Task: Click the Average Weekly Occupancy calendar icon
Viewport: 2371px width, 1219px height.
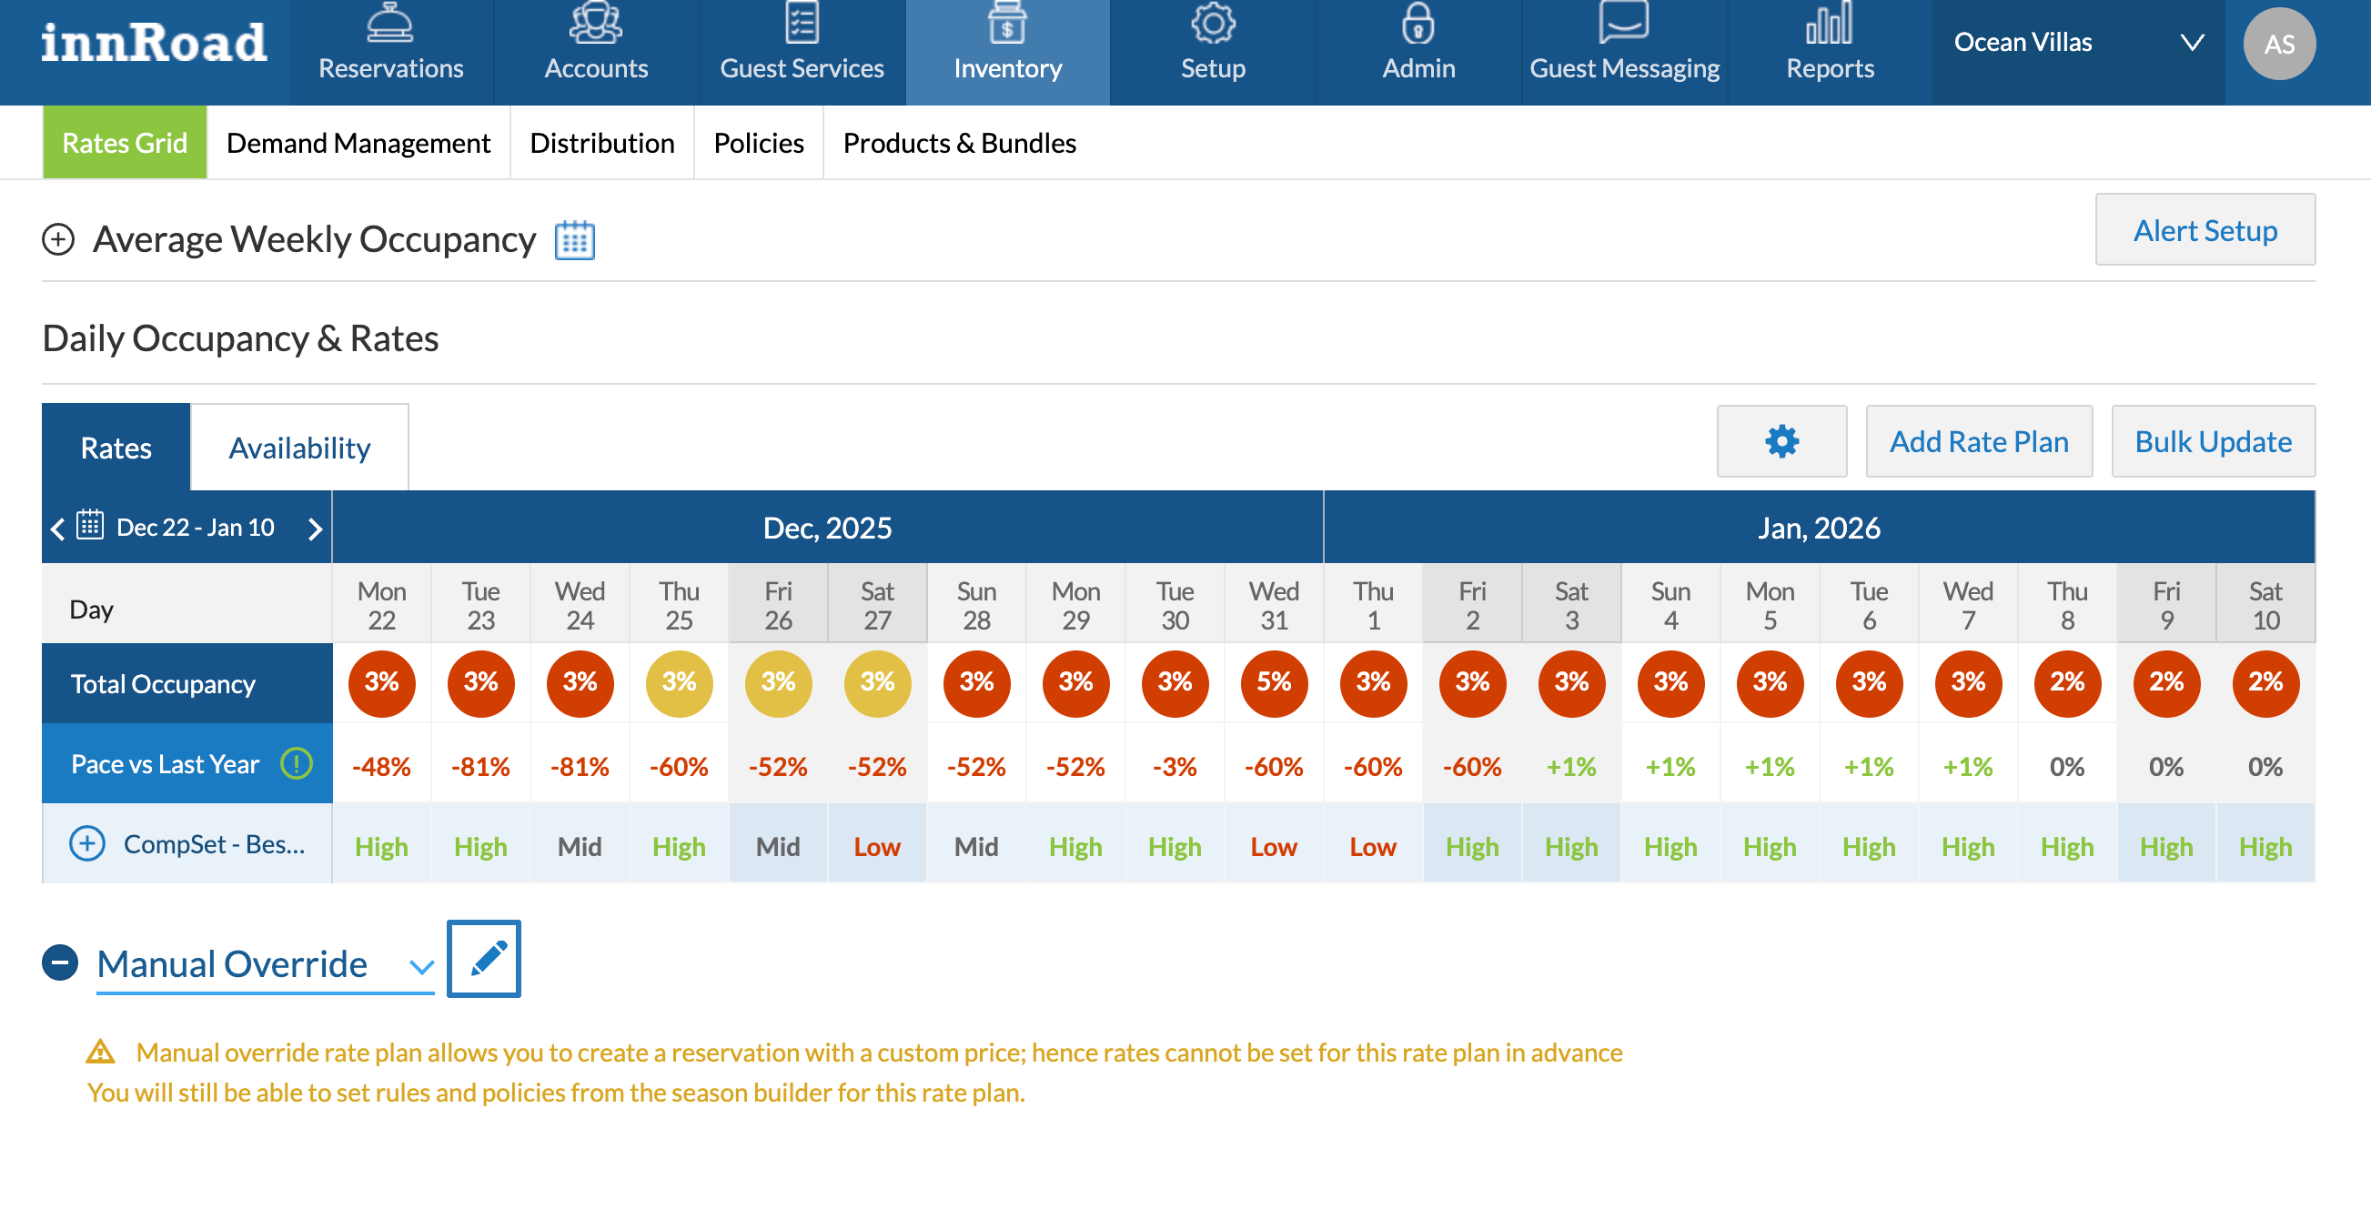Action: pos(574,240)
